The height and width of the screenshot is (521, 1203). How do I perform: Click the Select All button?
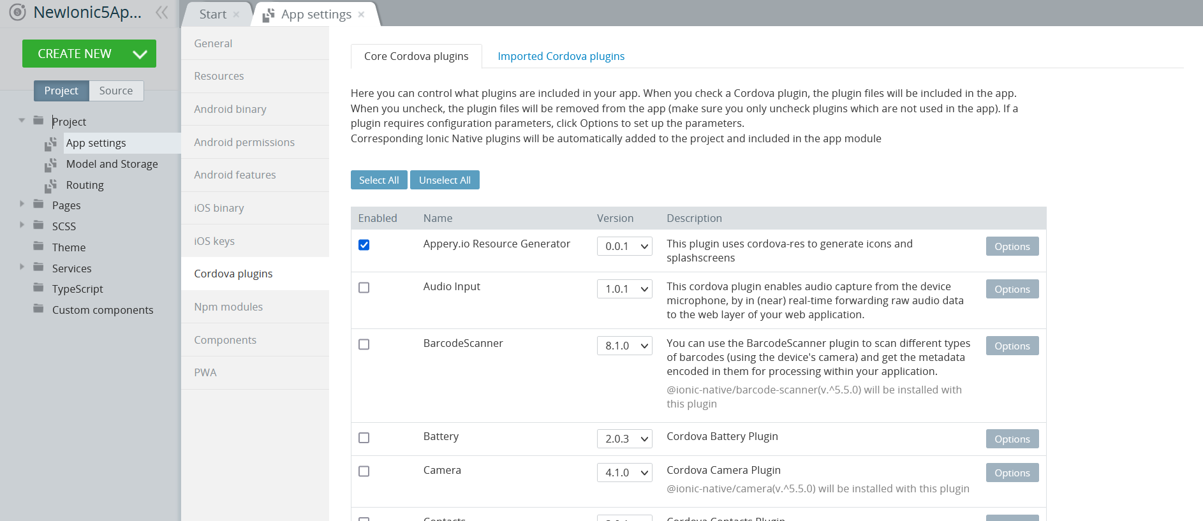click(379, 180)
